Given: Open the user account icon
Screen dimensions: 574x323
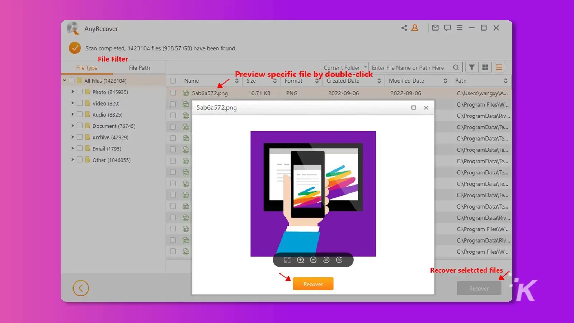Looking at the screenshot, I should pyautogui.click(x=415, y=28).
